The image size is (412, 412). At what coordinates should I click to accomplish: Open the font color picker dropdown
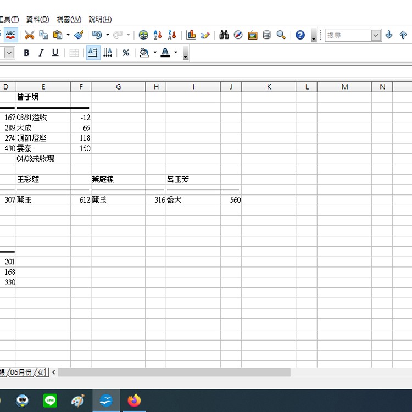176,53
